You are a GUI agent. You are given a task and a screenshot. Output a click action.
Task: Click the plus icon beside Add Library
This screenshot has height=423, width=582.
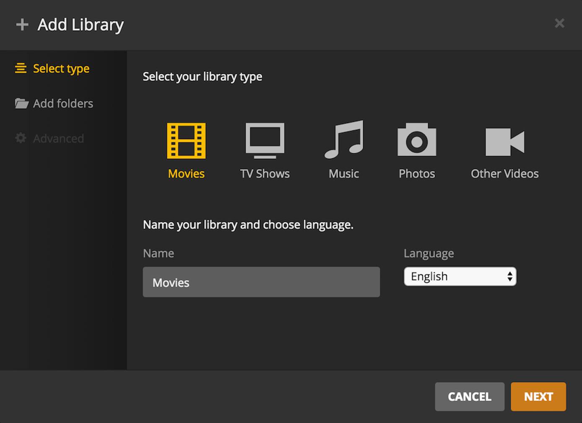[22, 24]
